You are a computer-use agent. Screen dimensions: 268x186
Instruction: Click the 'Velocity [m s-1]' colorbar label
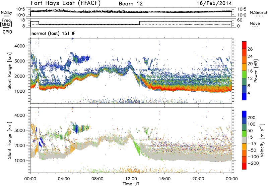(x=262, y=140)
